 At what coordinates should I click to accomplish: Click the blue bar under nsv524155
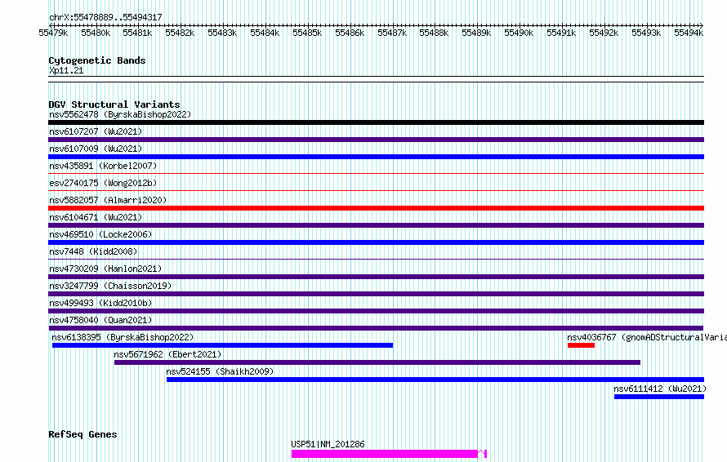coord(435,380)
